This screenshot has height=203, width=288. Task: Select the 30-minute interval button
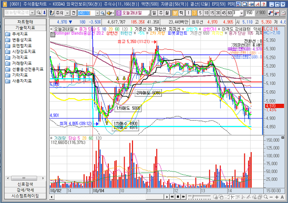218,13
